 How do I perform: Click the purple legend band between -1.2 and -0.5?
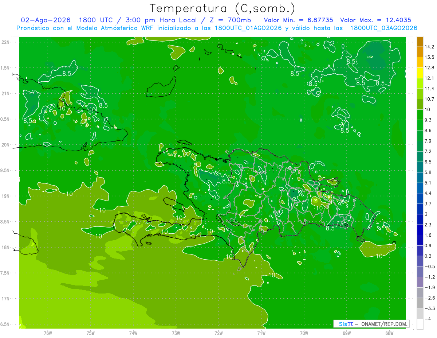pyautogui.click(x=420, y=272)
